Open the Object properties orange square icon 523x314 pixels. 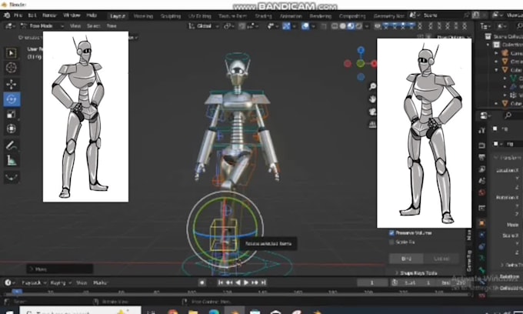click(481, 222)
